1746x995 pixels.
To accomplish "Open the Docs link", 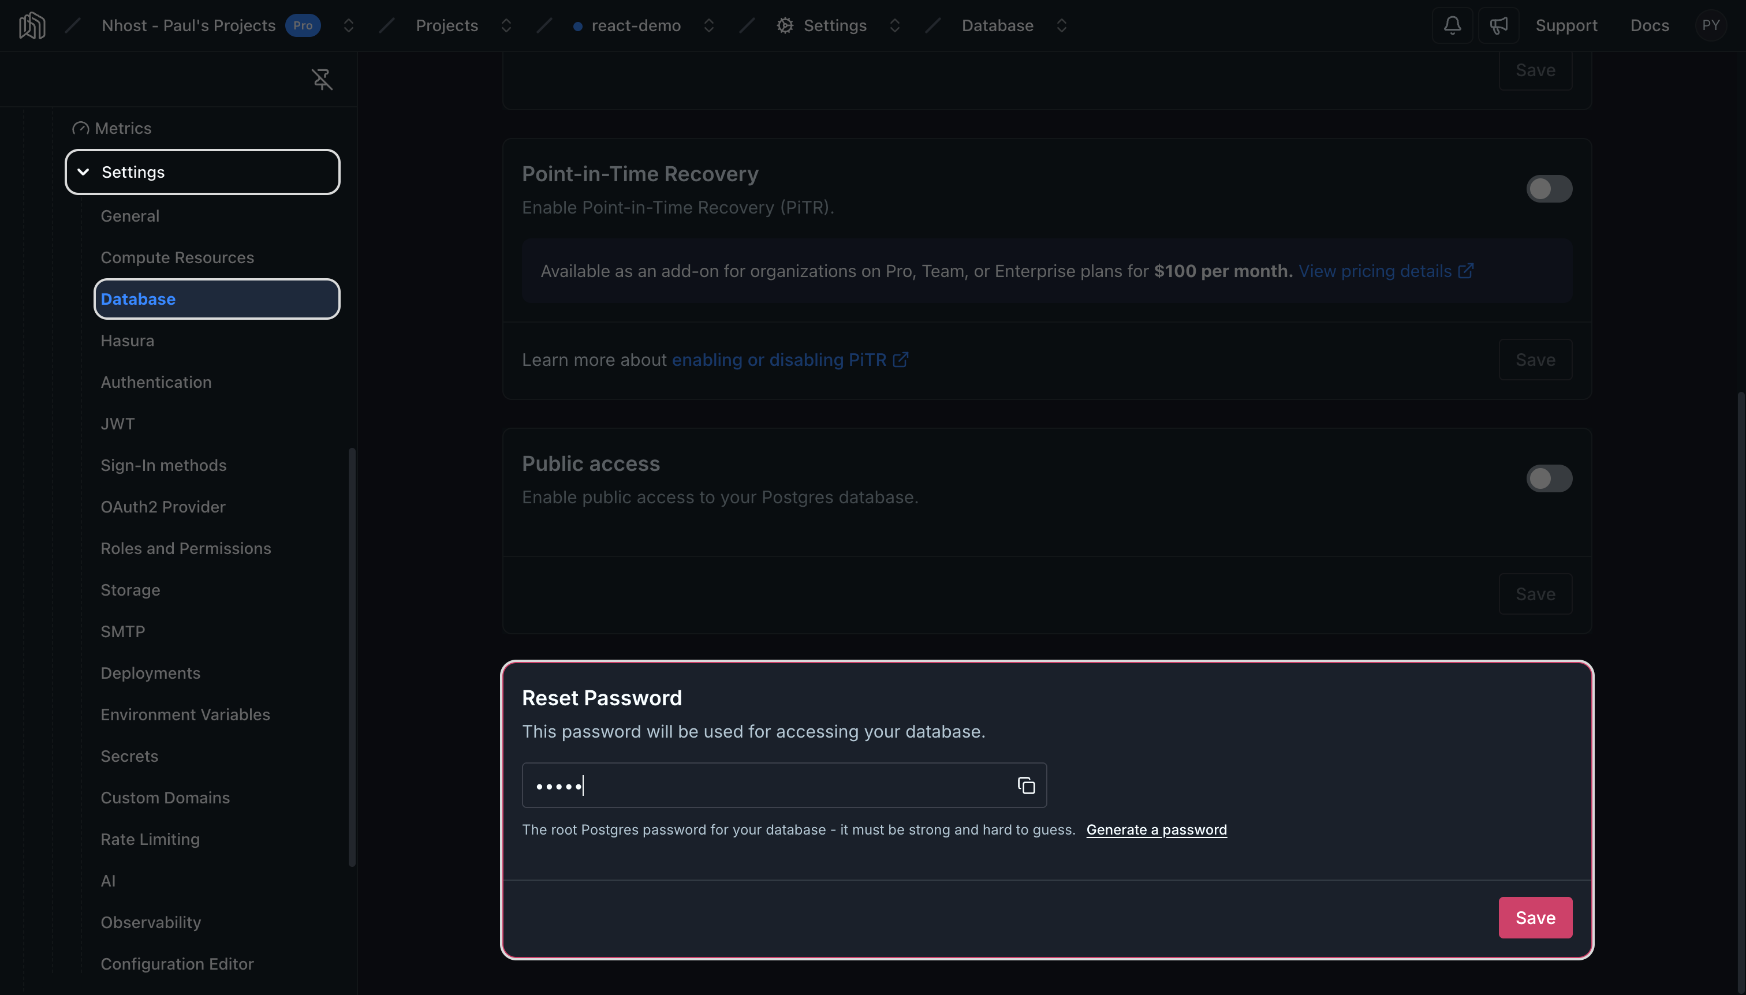I will [1649, 26].
